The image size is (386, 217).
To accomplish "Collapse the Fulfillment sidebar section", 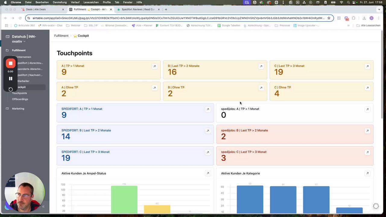I will point(19,50).
